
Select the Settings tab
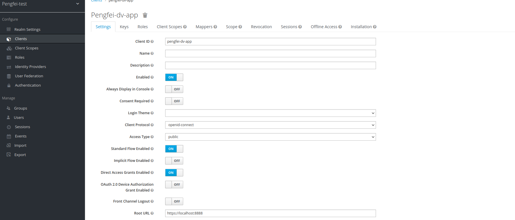click(103, 27)
